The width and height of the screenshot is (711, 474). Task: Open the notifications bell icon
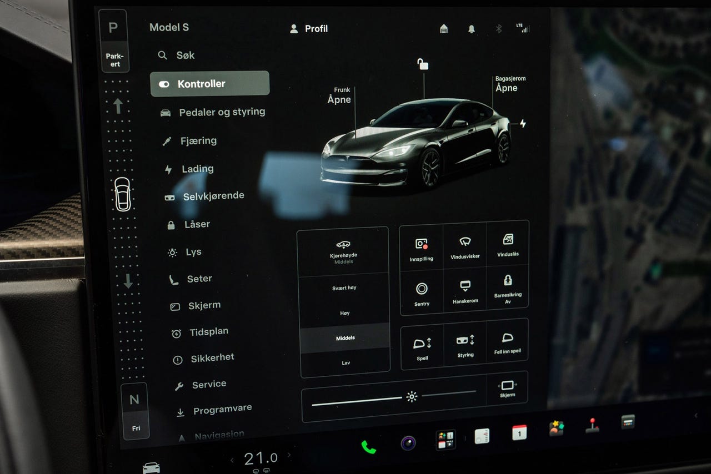[x=472, y=29]
